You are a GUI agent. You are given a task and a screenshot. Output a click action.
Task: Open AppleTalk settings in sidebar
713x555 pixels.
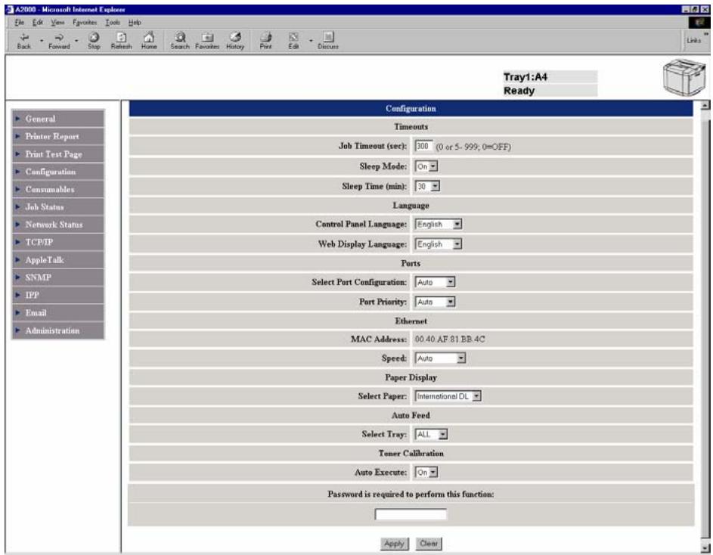point(58,260)
